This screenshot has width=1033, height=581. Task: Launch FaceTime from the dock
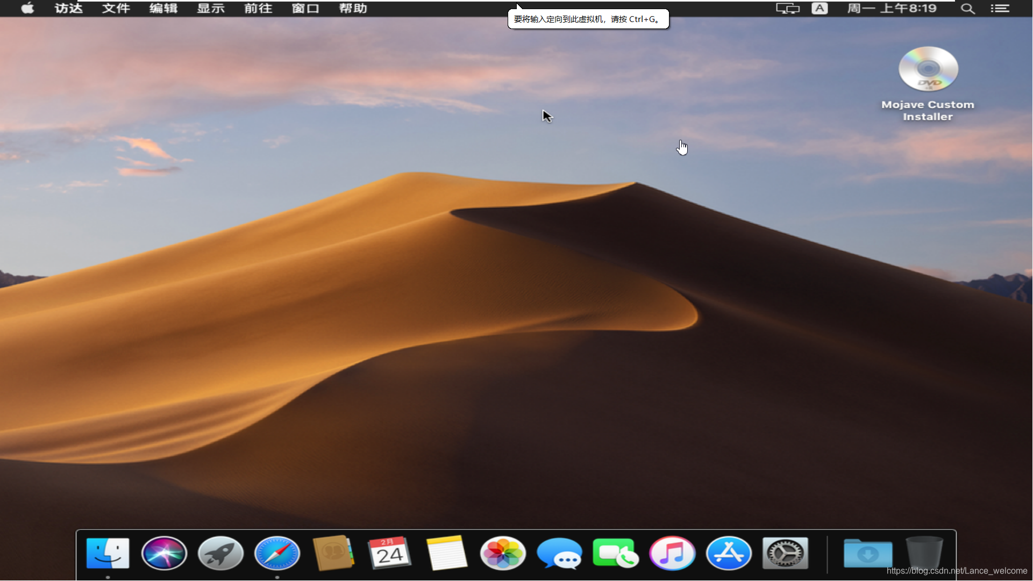[x=615, y=553]
